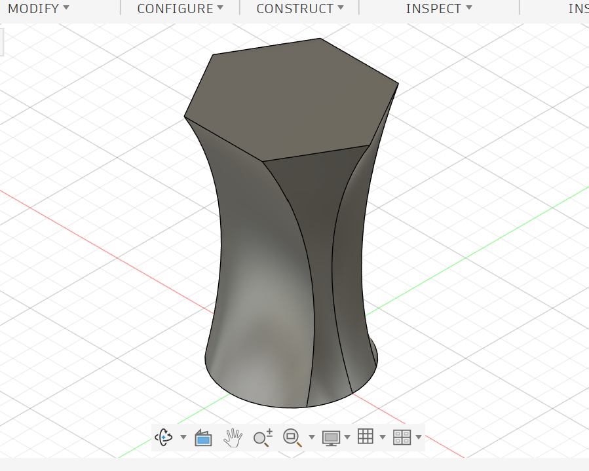The width and height of the screenshot is (589, 471).
Task: Open the MODIFY dropdown menu
Action: coord(38,9)
